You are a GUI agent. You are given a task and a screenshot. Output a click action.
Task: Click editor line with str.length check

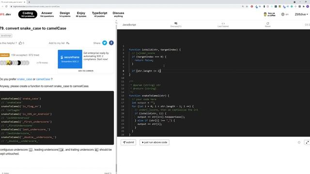[146, 71]
